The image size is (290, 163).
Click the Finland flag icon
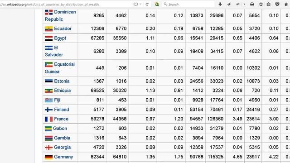pyautogui.click(x=48, y=110)
